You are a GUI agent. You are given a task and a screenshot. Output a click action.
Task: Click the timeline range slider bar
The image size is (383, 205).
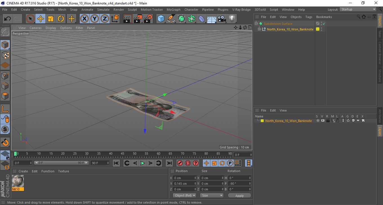(x=61, y=163)
